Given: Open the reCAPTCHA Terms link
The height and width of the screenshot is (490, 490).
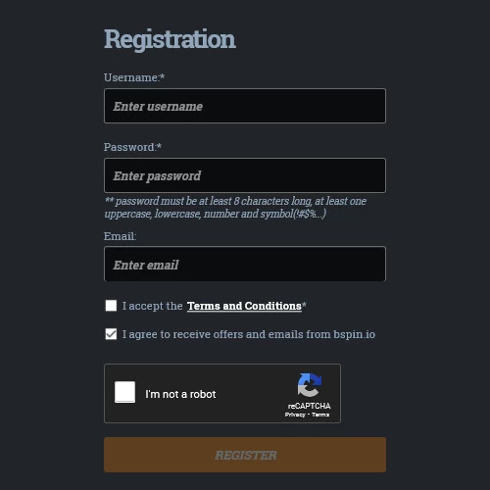Looking at the screenshot, I should click(x=320, y=415).
